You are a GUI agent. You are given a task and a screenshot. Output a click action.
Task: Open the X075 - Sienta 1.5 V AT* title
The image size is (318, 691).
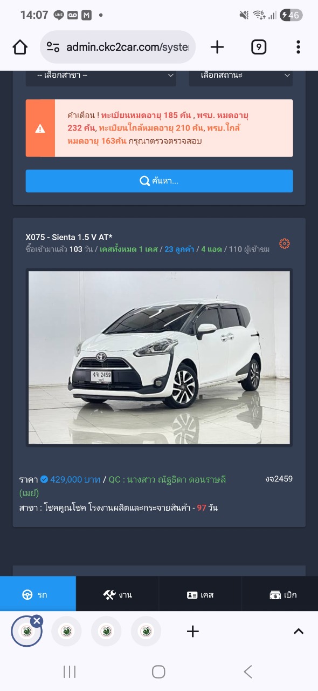coord(69,238)
